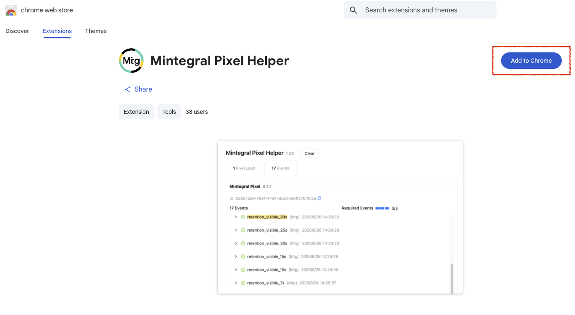Copy the pixel ID with the copy icon
The width and height of the screenshot is (575, 315).
pyautogui.click(x=319, y=198)
